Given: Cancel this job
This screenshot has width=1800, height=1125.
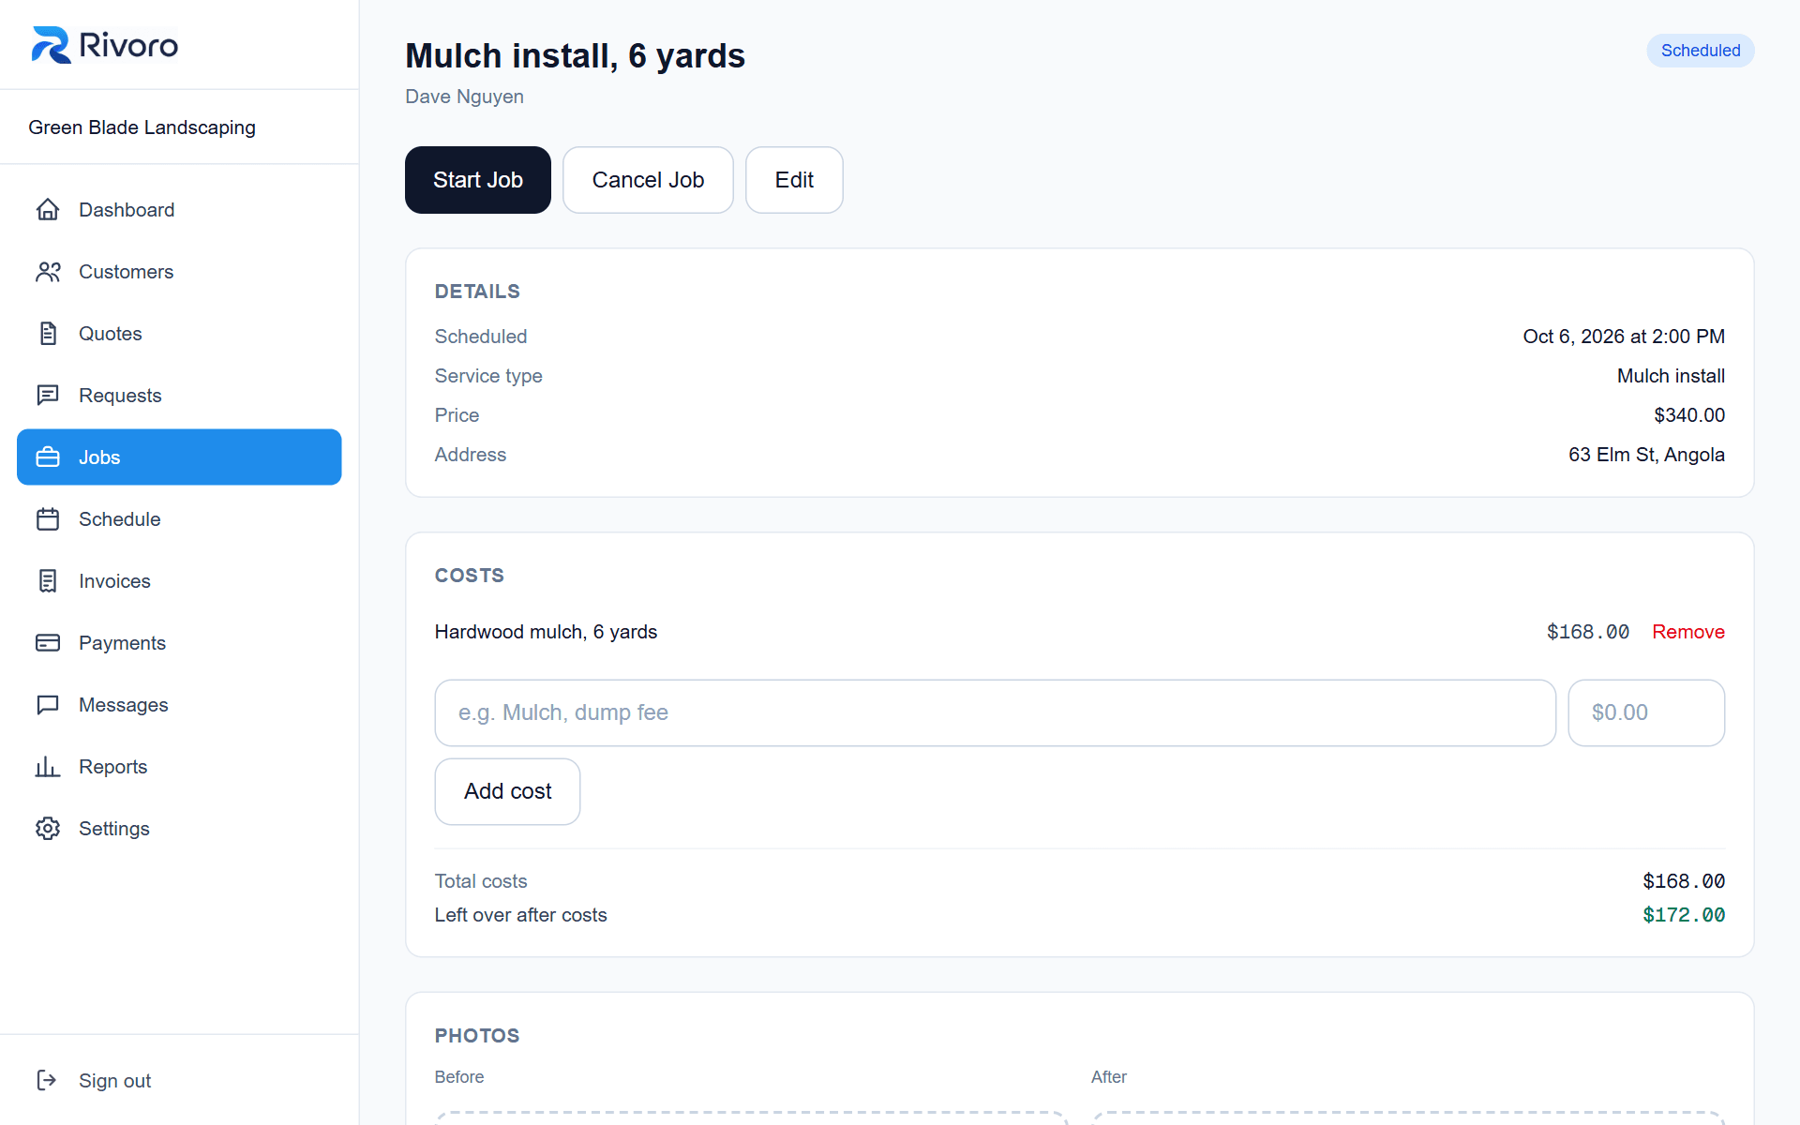Looking at the screenshot, I should click(648, 180).
